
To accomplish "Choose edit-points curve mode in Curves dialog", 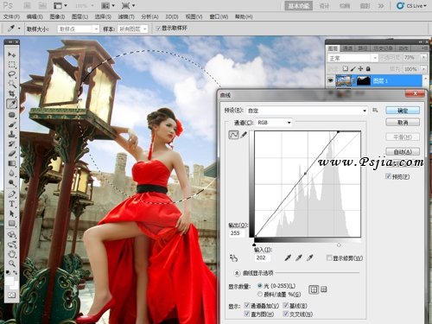I will tap(233, 135).
